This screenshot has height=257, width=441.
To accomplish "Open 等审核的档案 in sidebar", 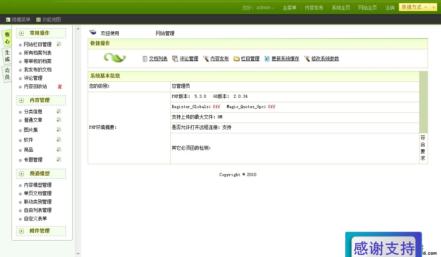I will [x=38, y=61].
